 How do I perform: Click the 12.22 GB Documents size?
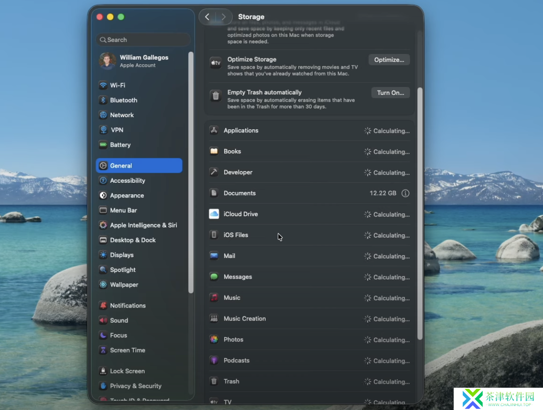(x=383, y=193)
